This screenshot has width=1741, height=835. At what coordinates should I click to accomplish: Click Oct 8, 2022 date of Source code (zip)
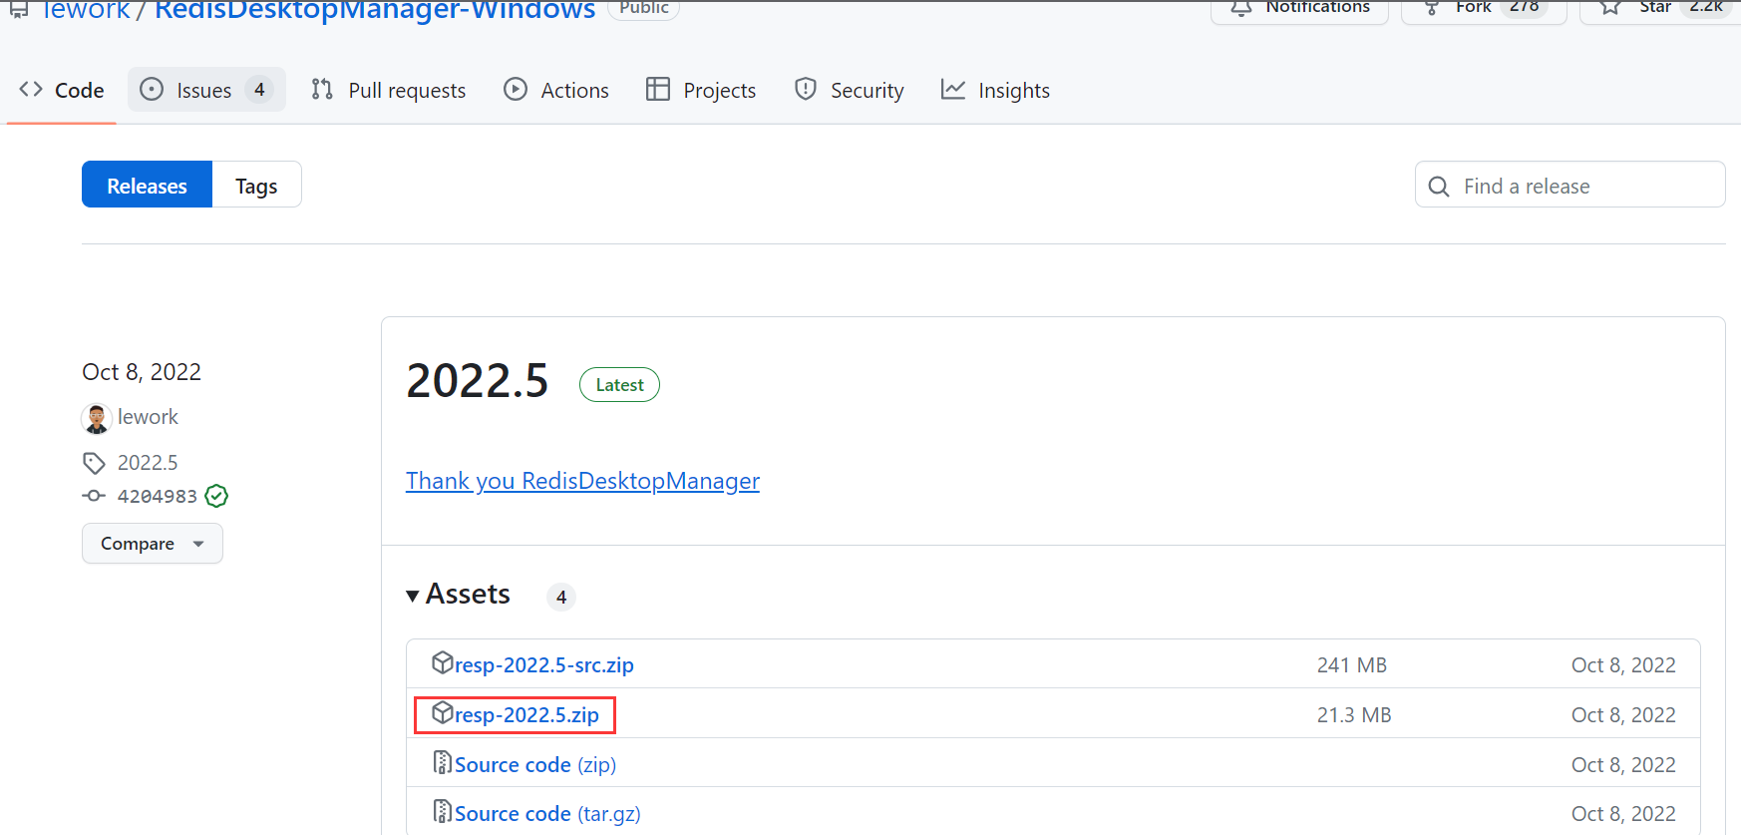click(1623, 765)
